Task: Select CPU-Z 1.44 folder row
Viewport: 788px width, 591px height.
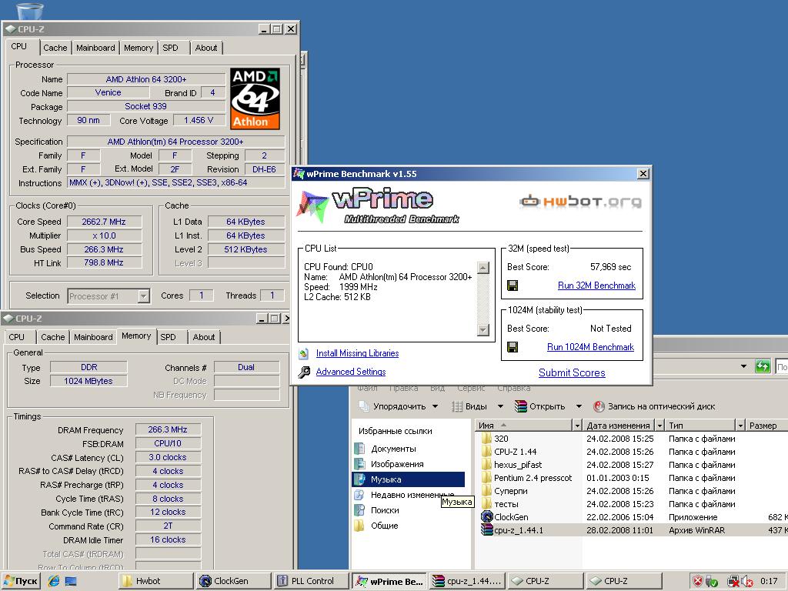Action: tap(515, 452)
